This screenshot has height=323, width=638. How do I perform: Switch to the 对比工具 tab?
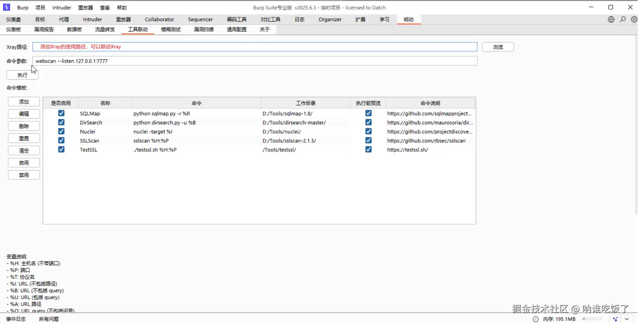click(x=270, y=20)
